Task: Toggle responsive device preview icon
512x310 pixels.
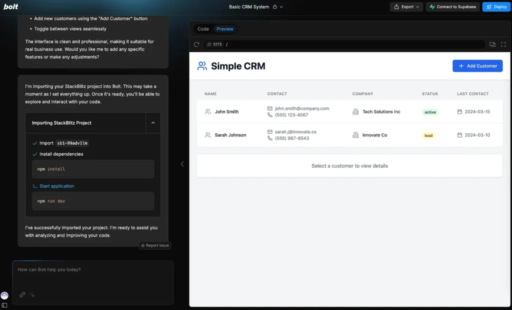Action: (x=492, y=44)
